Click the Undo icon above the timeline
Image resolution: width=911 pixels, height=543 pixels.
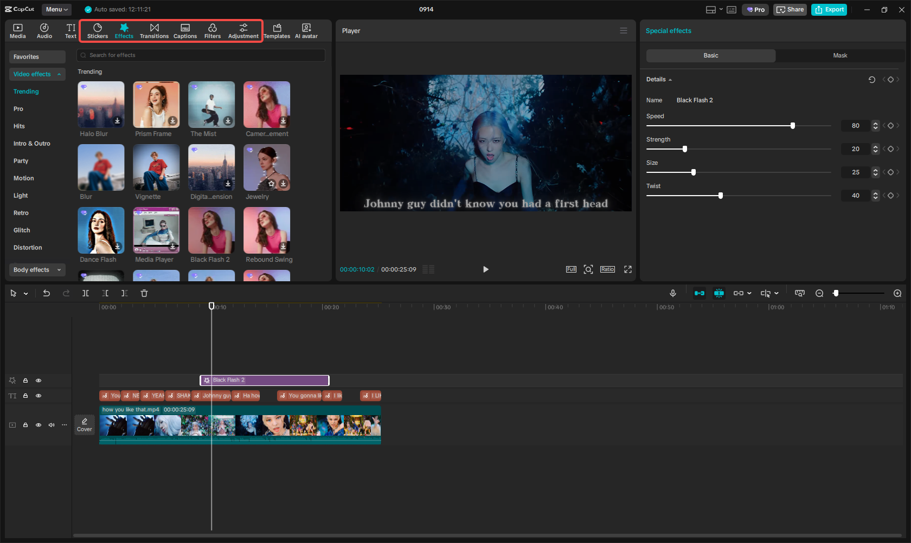tap(47, 293)
